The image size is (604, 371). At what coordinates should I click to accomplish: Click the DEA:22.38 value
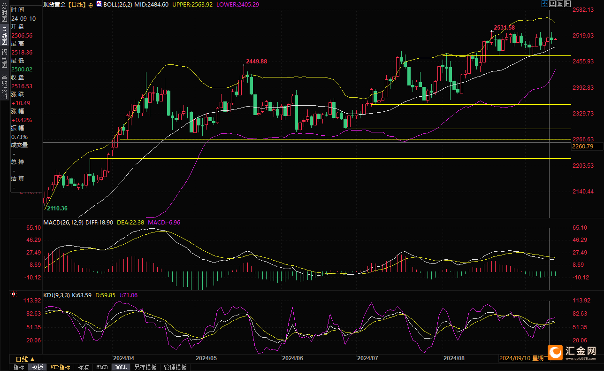[130, 222]
